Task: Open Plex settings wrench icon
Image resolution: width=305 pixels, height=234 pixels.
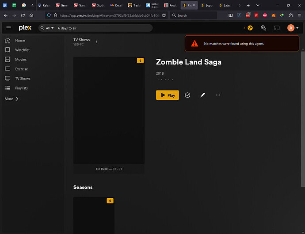Action: point(263,28)
